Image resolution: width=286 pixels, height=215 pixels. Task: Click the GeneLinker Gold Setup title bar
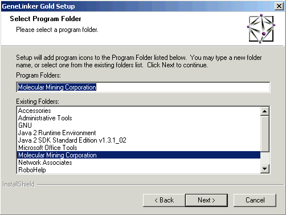[x=138, y=6]
